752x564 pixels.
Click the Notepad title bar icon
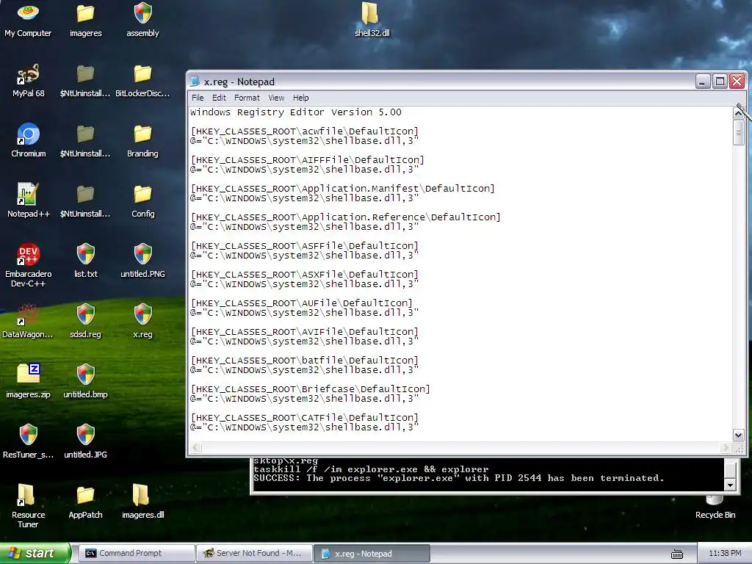tap(195, 82)
